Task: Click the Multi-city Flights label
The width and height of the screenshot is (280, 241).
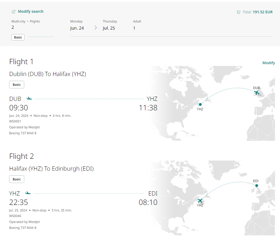Action: tap(25, 21)
